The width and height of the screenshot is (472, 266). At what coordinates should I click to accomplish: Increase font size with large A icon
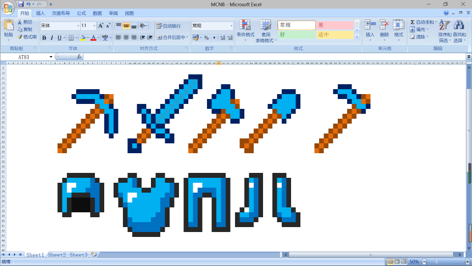(101, 26)
